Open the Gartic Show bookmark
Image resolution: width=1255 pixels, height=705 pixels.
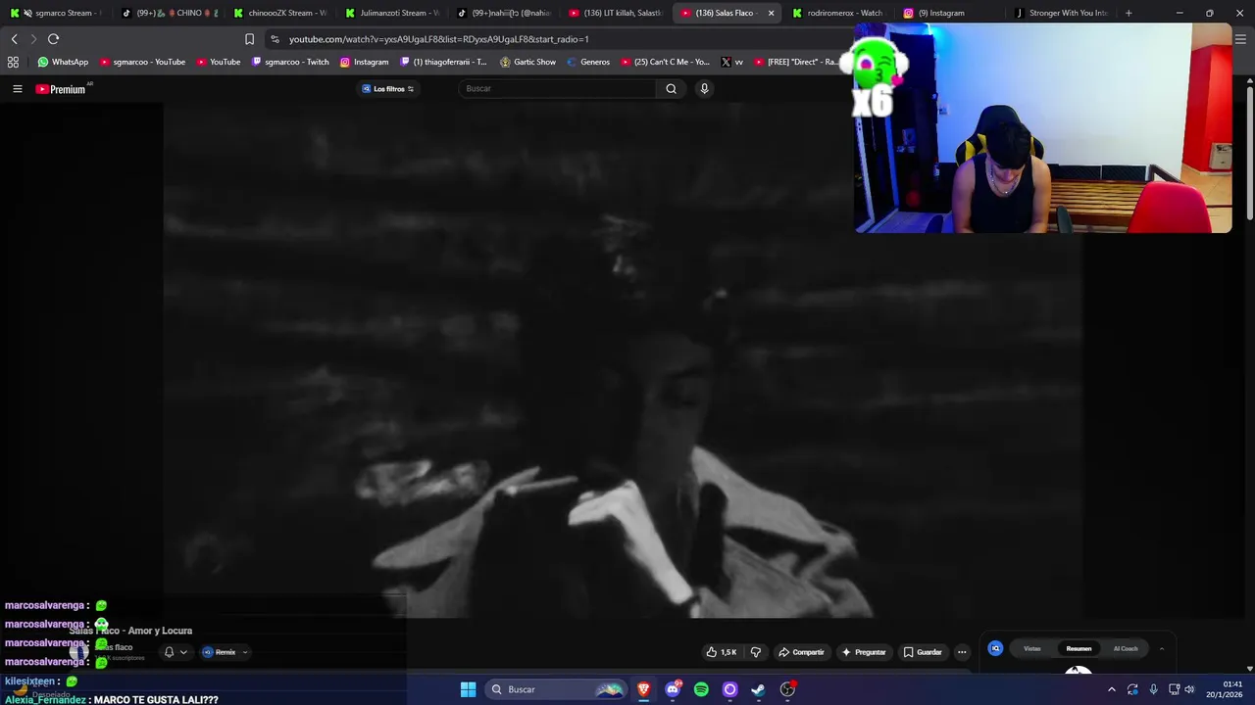point(527,62)
